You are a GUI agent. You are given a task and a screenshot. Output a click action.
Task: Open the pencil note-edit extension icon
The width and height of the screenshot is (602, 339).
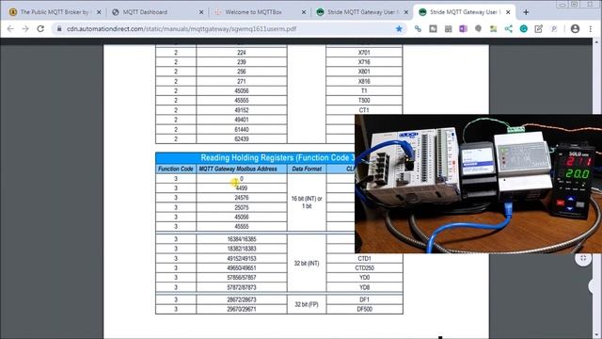539,29
